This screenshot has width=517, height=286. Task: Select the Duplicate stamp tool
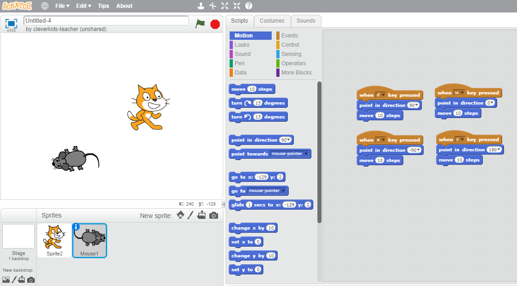click(201, 6)
